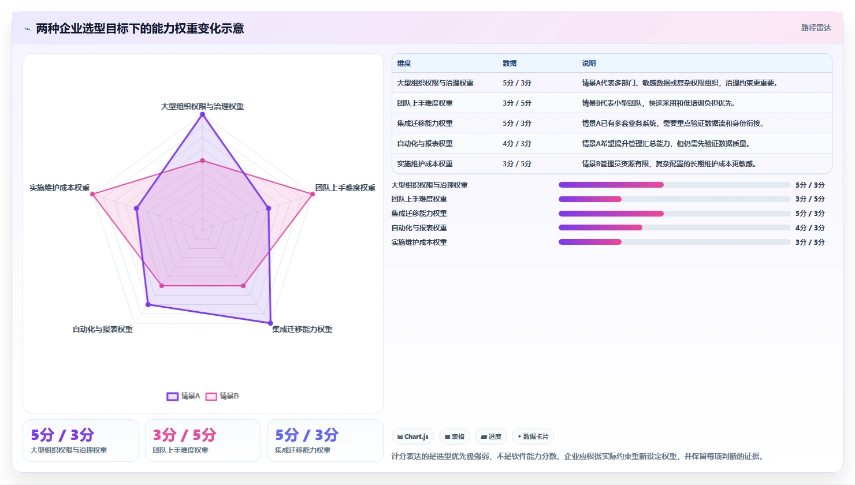The height and width of the screenshot is (485, 855).
Task: Click the description starting 情景A希望提升管理汇总能力
Action: pyautogui.click(x=667, y=144)
